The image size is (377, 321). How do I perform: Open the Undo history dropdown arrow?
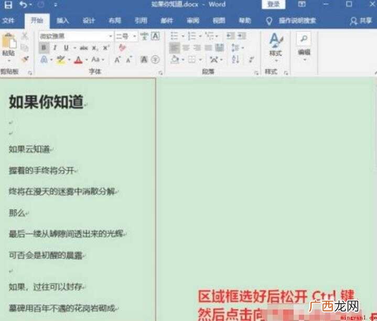[30, 5]
